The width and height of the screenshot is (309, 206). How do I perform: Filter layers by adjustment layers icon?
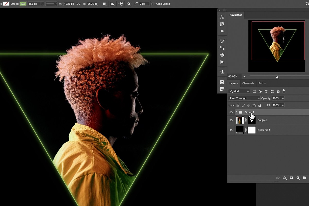tap(260, 91)
